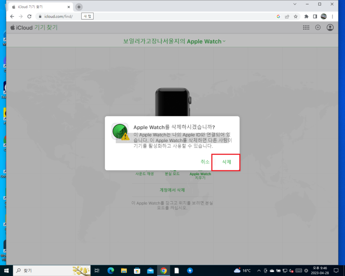
Task: Open the iCloud account profile icon
Action: 330,27
